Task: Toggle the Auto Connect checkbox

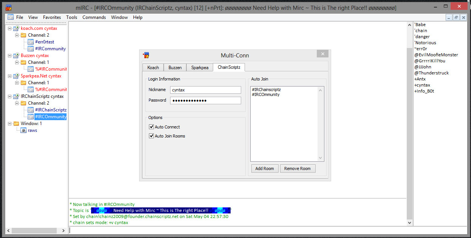Action: coord(151,127)
